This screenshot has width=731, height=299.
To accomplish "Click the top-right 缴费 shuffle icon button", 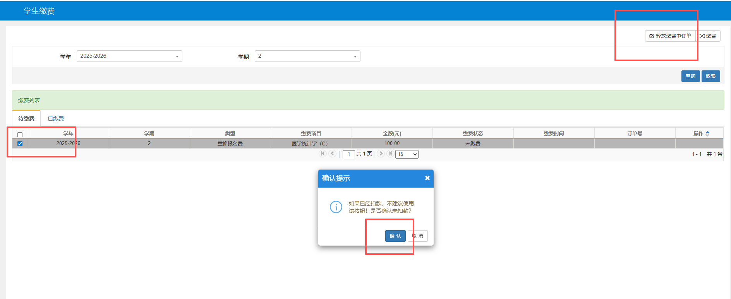I will point(708,36).
